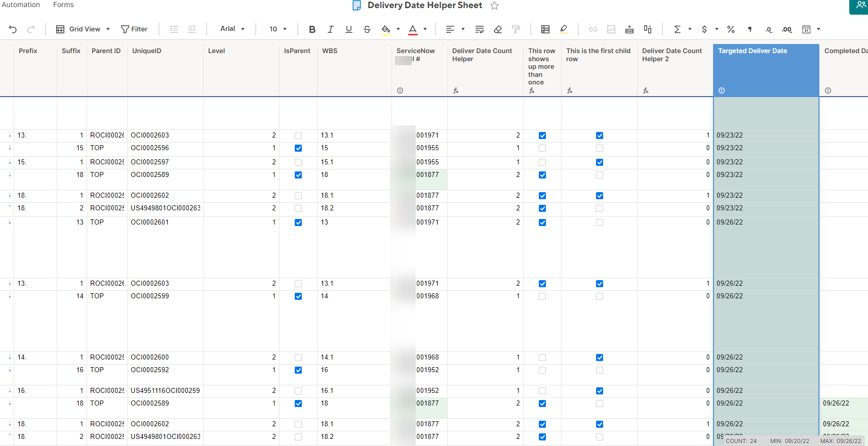Apply bold formatting
868x446 pixels.
312,29
